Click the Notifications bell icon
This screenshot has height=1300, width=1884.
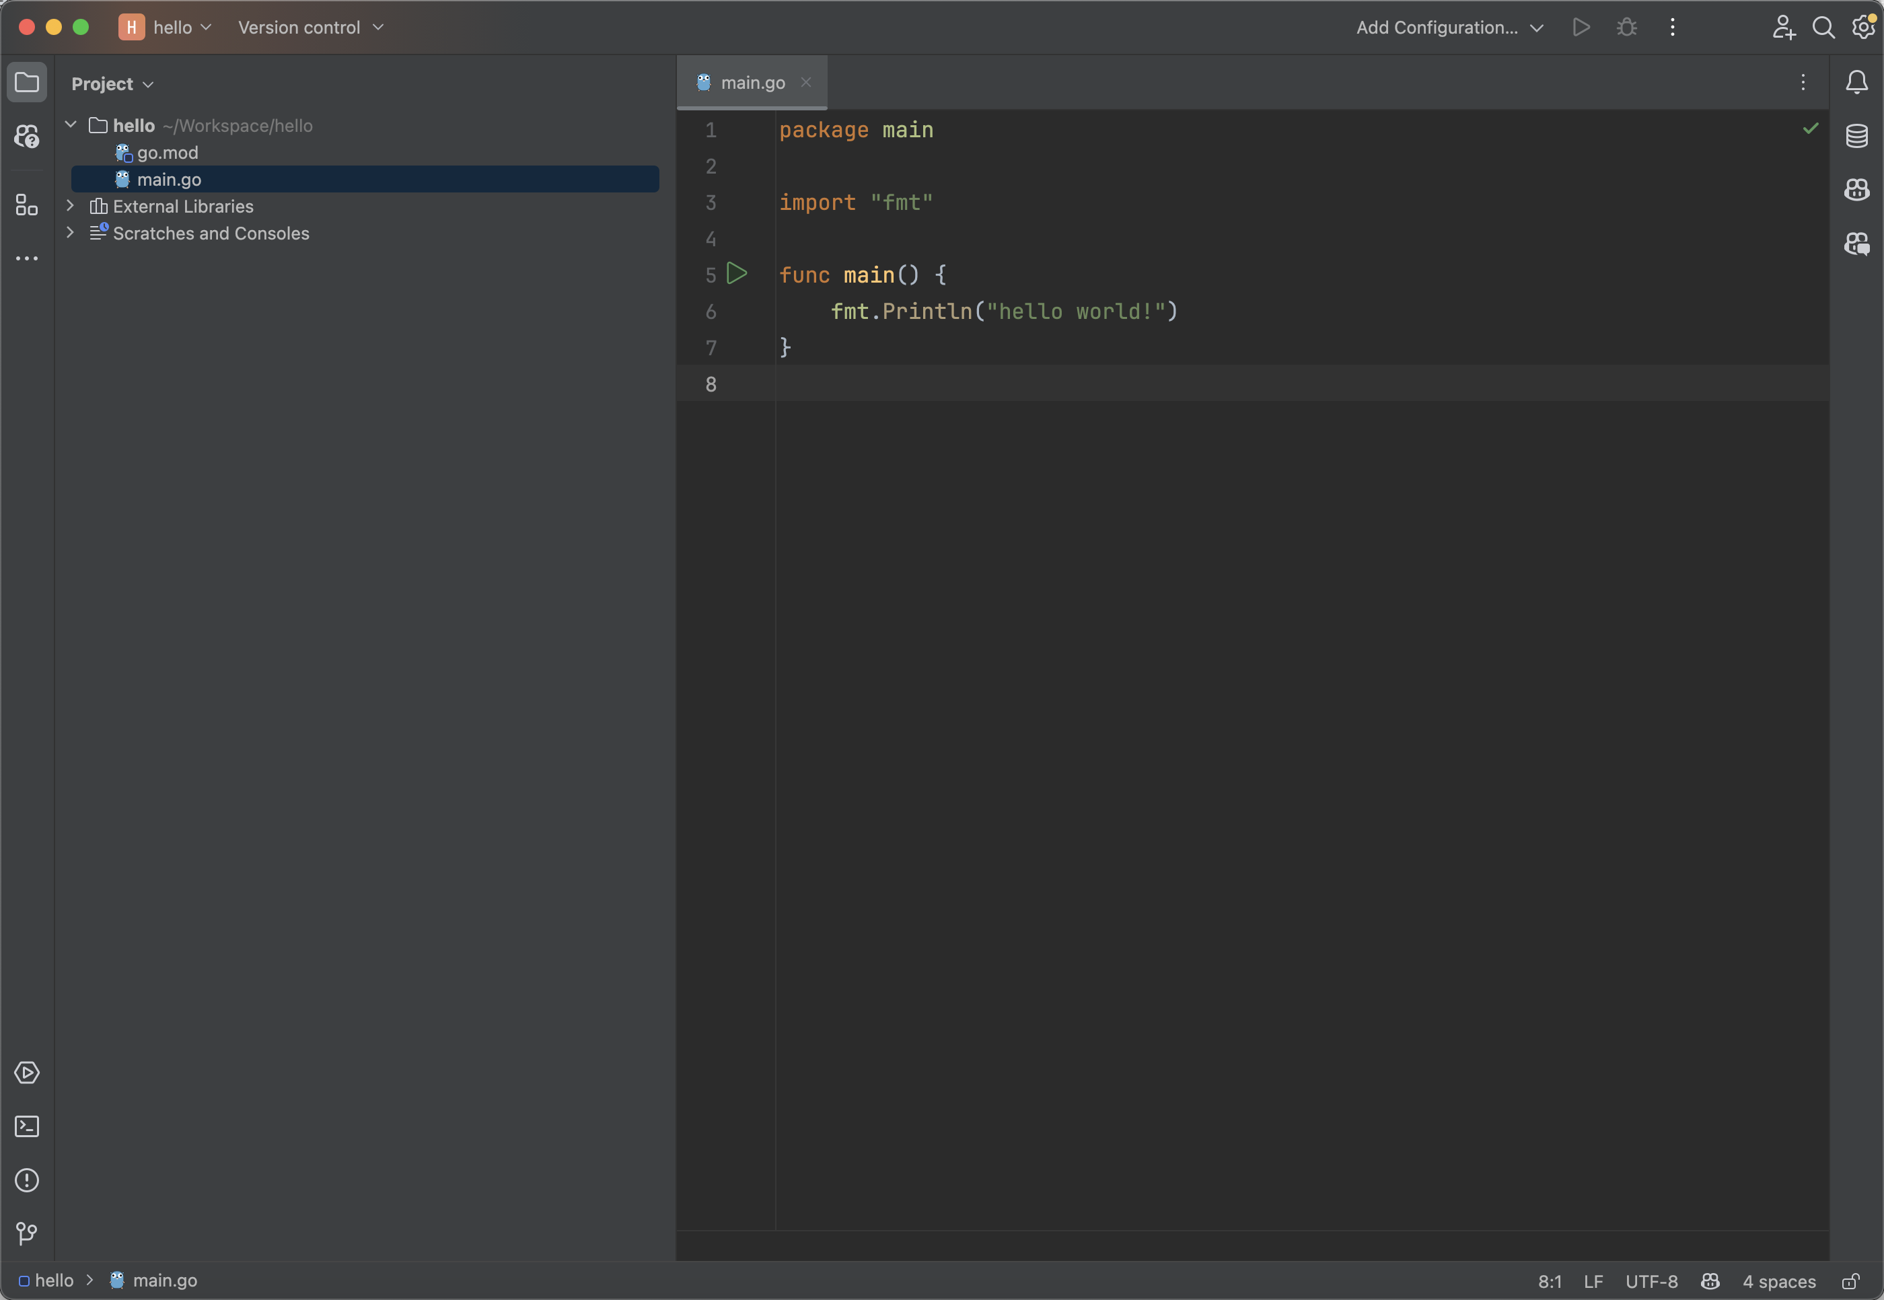click(1856, 82)
